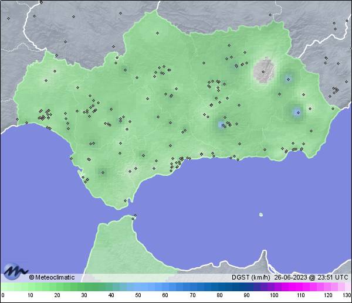Click the station marker near the Strait of Gibraltar
This screenshot has width=352, height=303.
tap(134, 217)
